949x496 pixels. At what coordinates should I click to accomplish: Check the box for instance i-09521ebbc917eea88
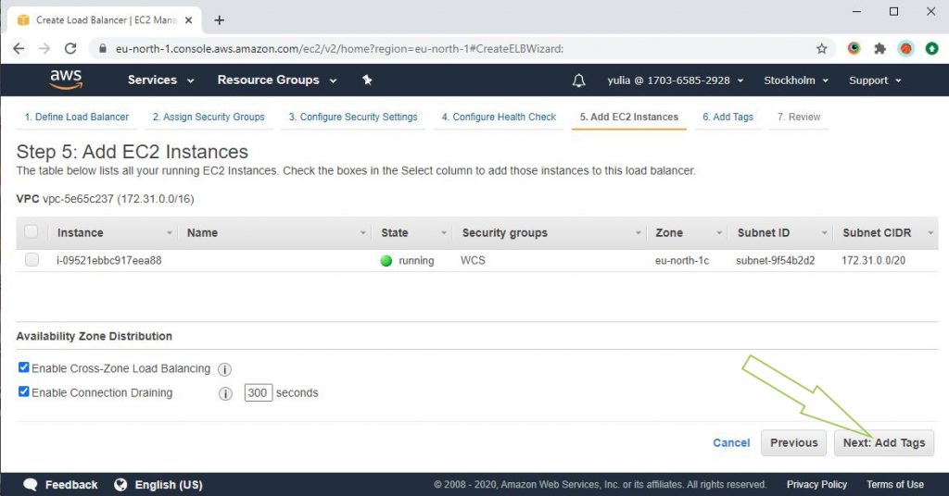pos(32,260)
